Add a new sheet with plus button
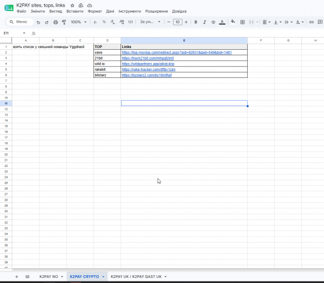The image size is (324, 283). (17, 276)
